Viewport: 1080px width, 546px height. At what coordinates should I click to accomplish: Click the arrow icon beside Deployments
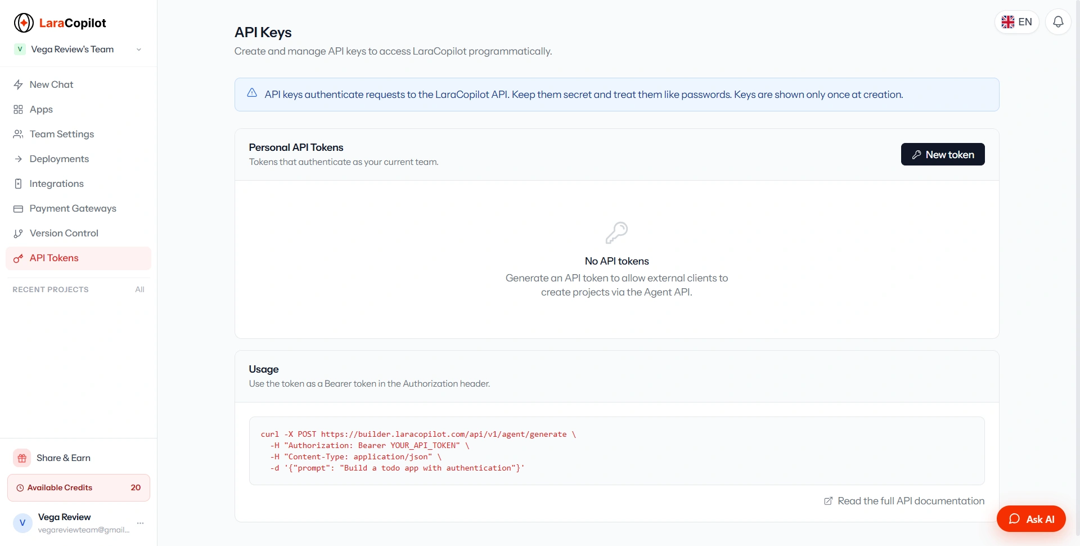(x=19, y=159)
